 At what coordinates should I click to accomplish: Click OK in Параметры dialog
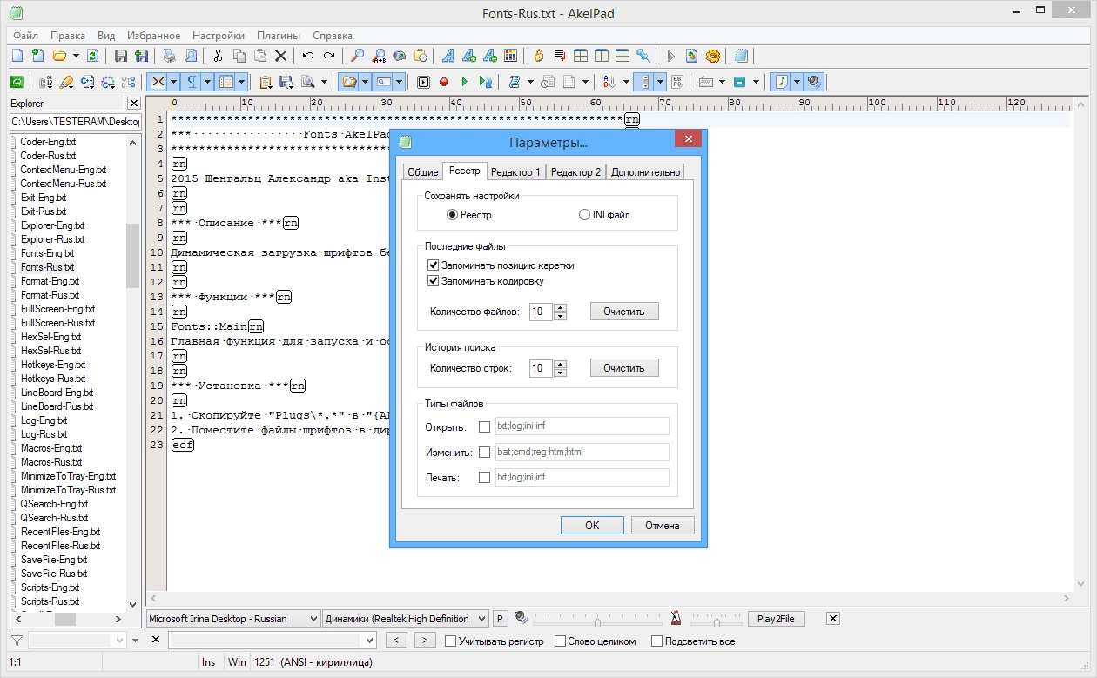tap(592, 525)
